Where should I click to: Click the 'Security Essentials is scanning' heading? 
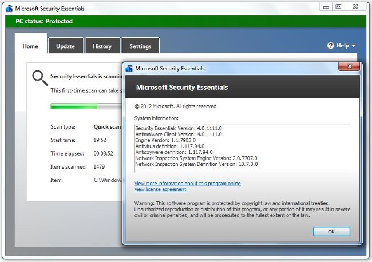point(86,76)
